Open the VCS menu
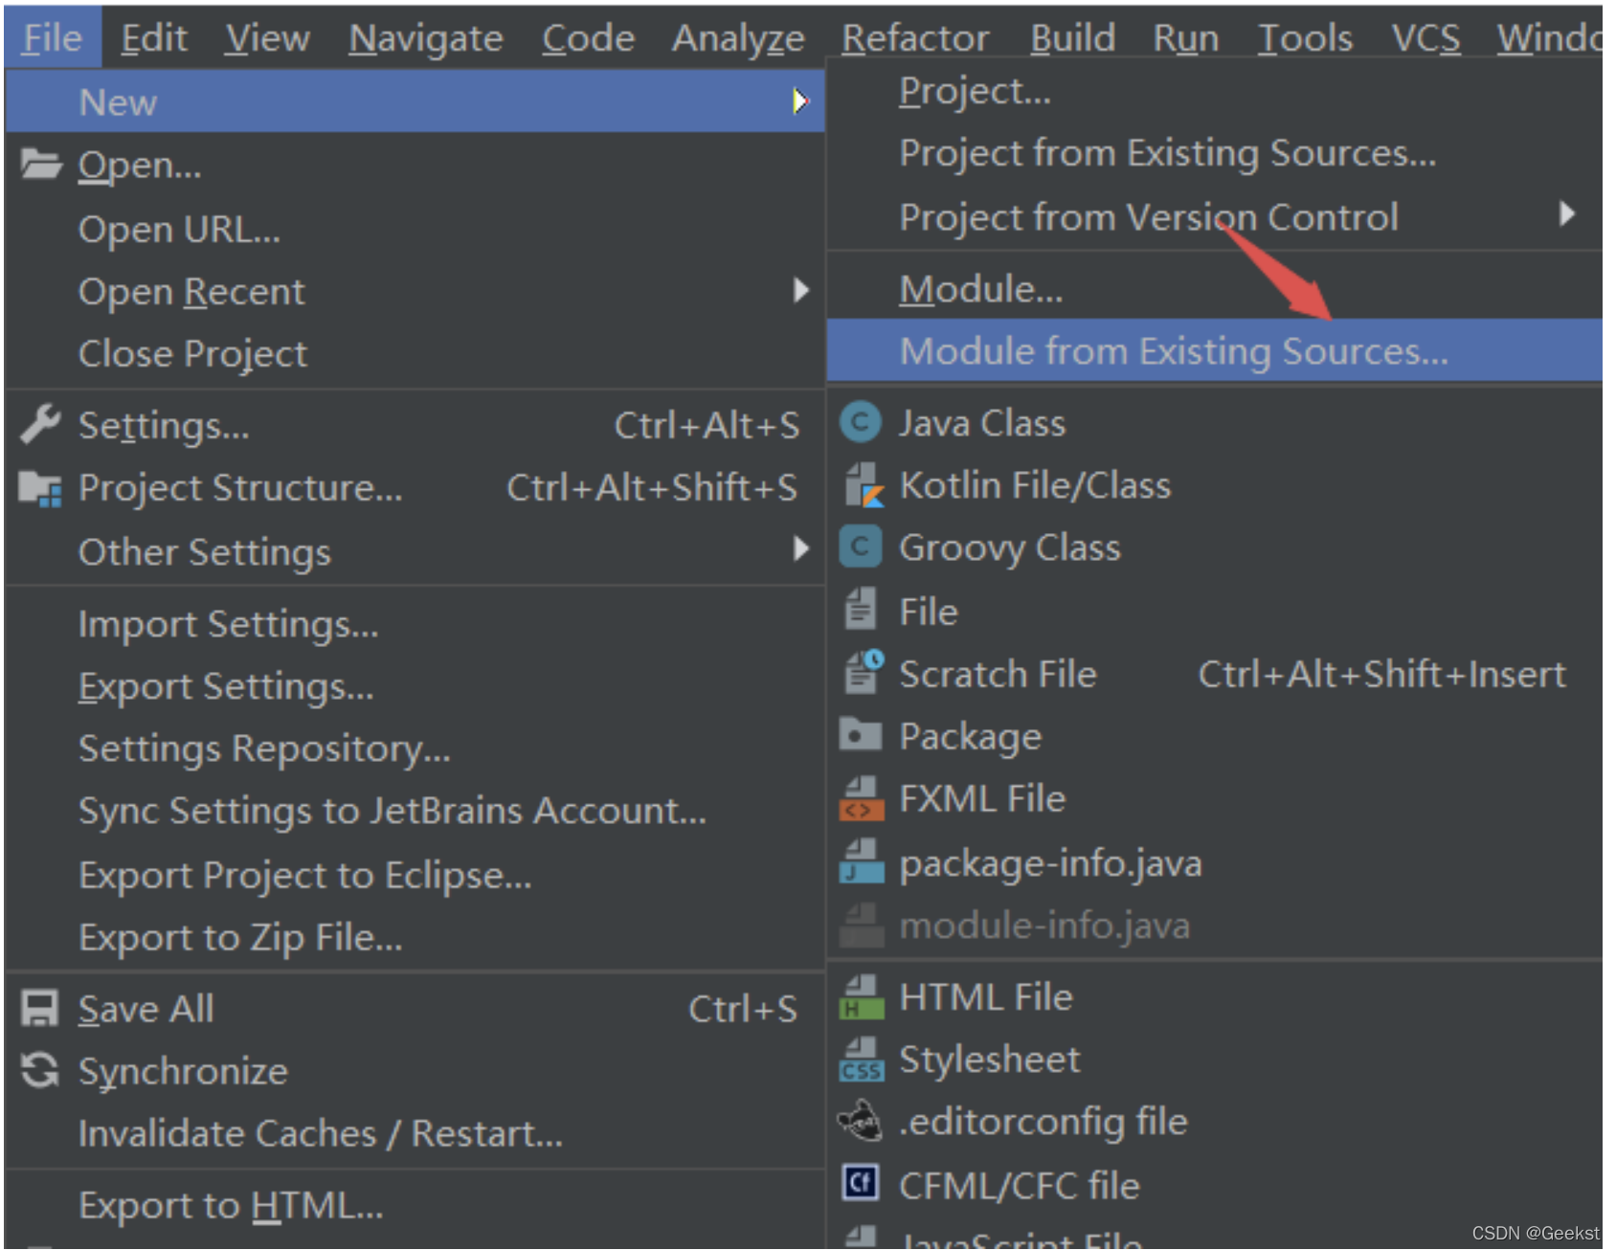 pyautogui.click(x=1425, y=38)
